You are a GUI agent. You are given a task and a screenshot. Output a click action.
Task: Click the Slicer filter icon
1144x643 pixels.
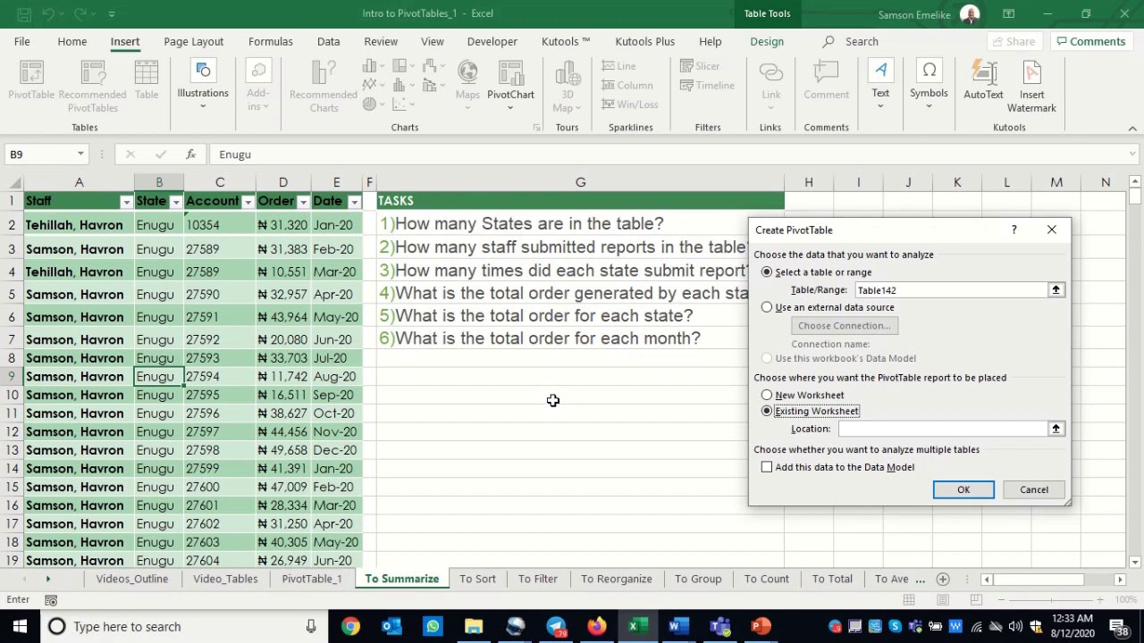(x=700, y=66)
